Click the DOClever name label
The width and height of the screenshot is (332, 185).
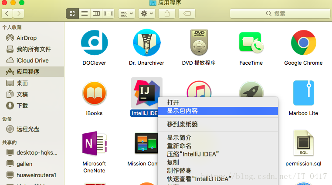pos(94,63)
